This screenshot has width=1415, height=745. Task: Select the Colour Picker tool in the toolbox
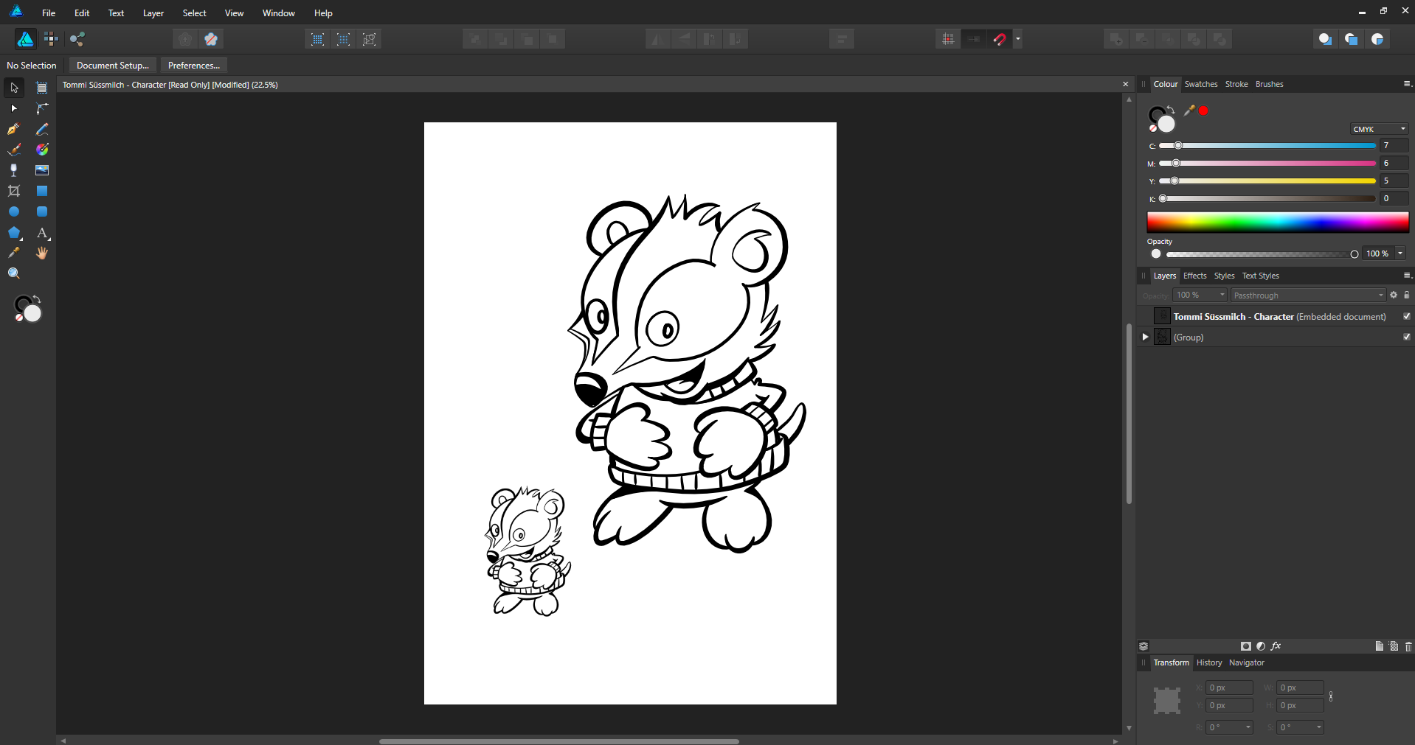pos(14,253)
